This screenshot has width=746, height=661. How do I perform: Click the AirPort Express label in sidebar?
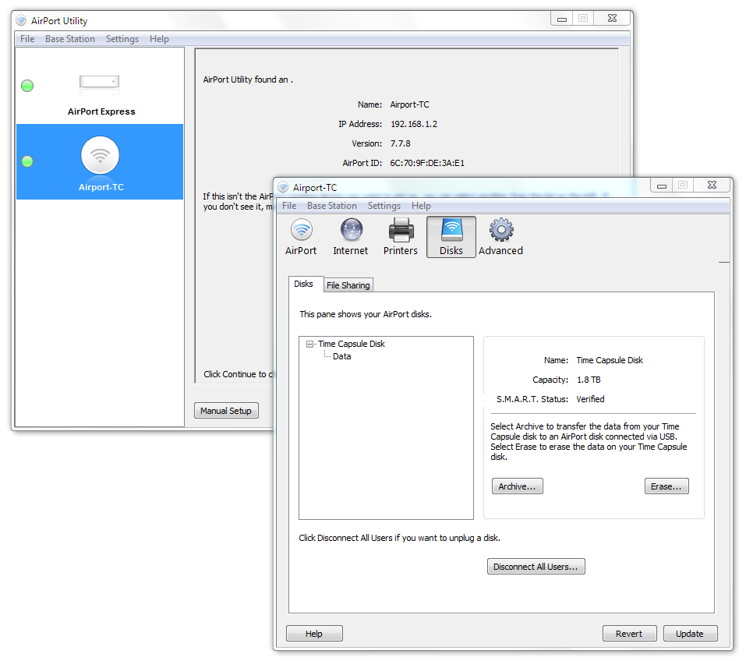(101, 111)
